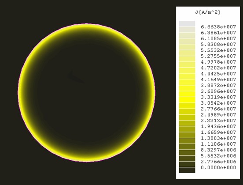Click the 5.5532e+007 legend value label
This screenshot has height=185, width=243.
coord(218,50)
